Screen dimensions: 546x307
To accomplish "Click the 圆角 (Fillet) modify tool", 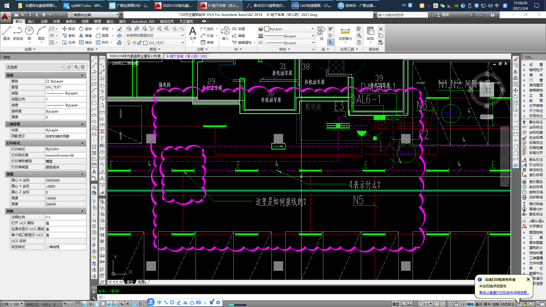I will click(102, 36).
